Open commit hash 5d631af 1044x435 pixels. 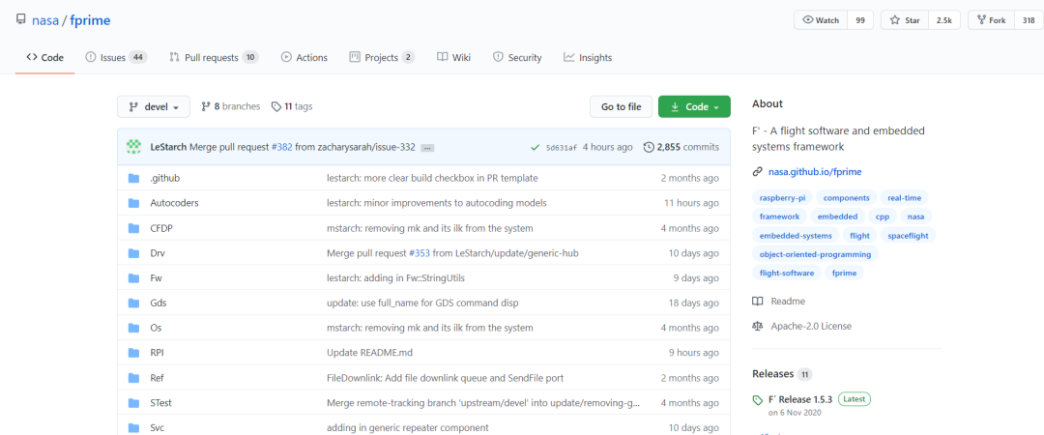562,147
